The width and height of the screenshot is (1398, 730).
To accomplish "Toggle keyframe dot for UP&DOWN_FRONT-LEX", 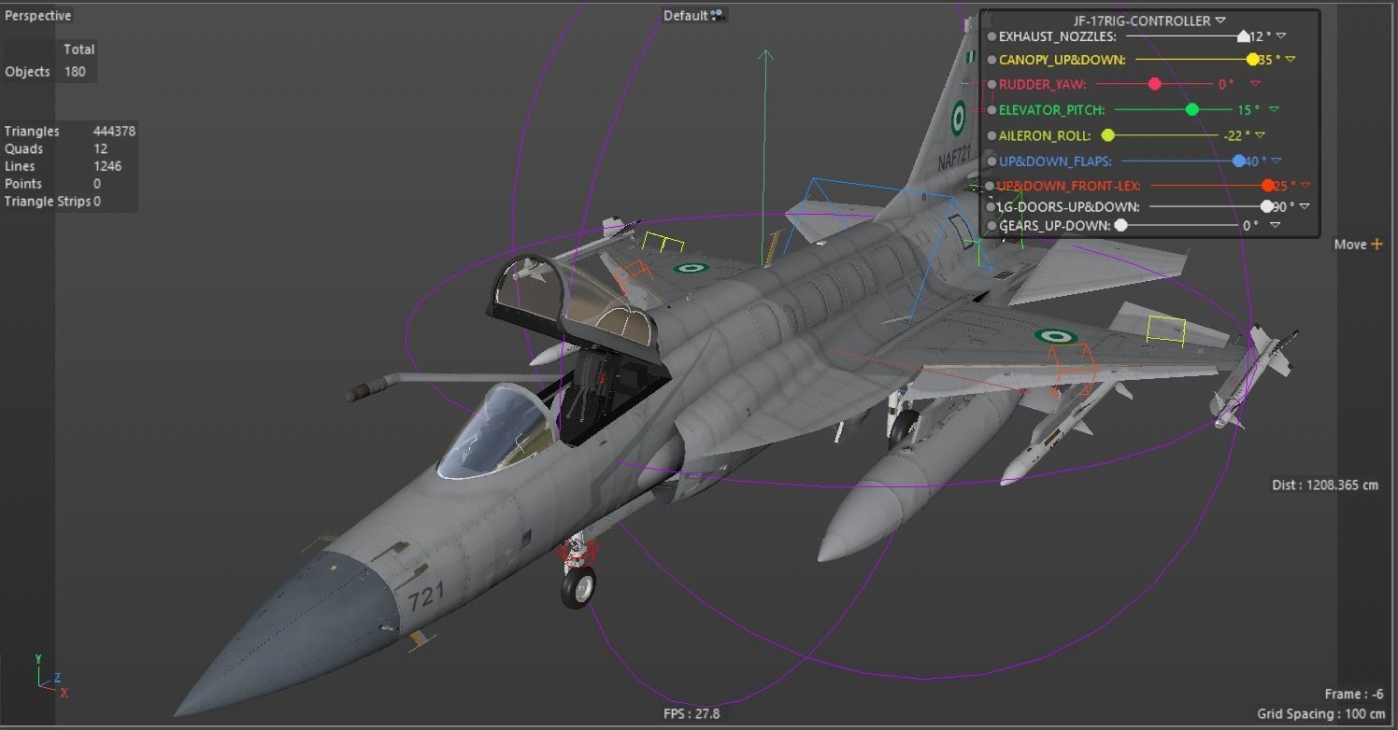I will pos(991,186).
